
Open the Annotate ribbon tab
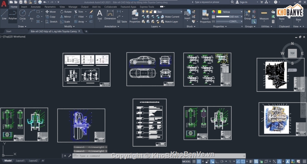36,7
